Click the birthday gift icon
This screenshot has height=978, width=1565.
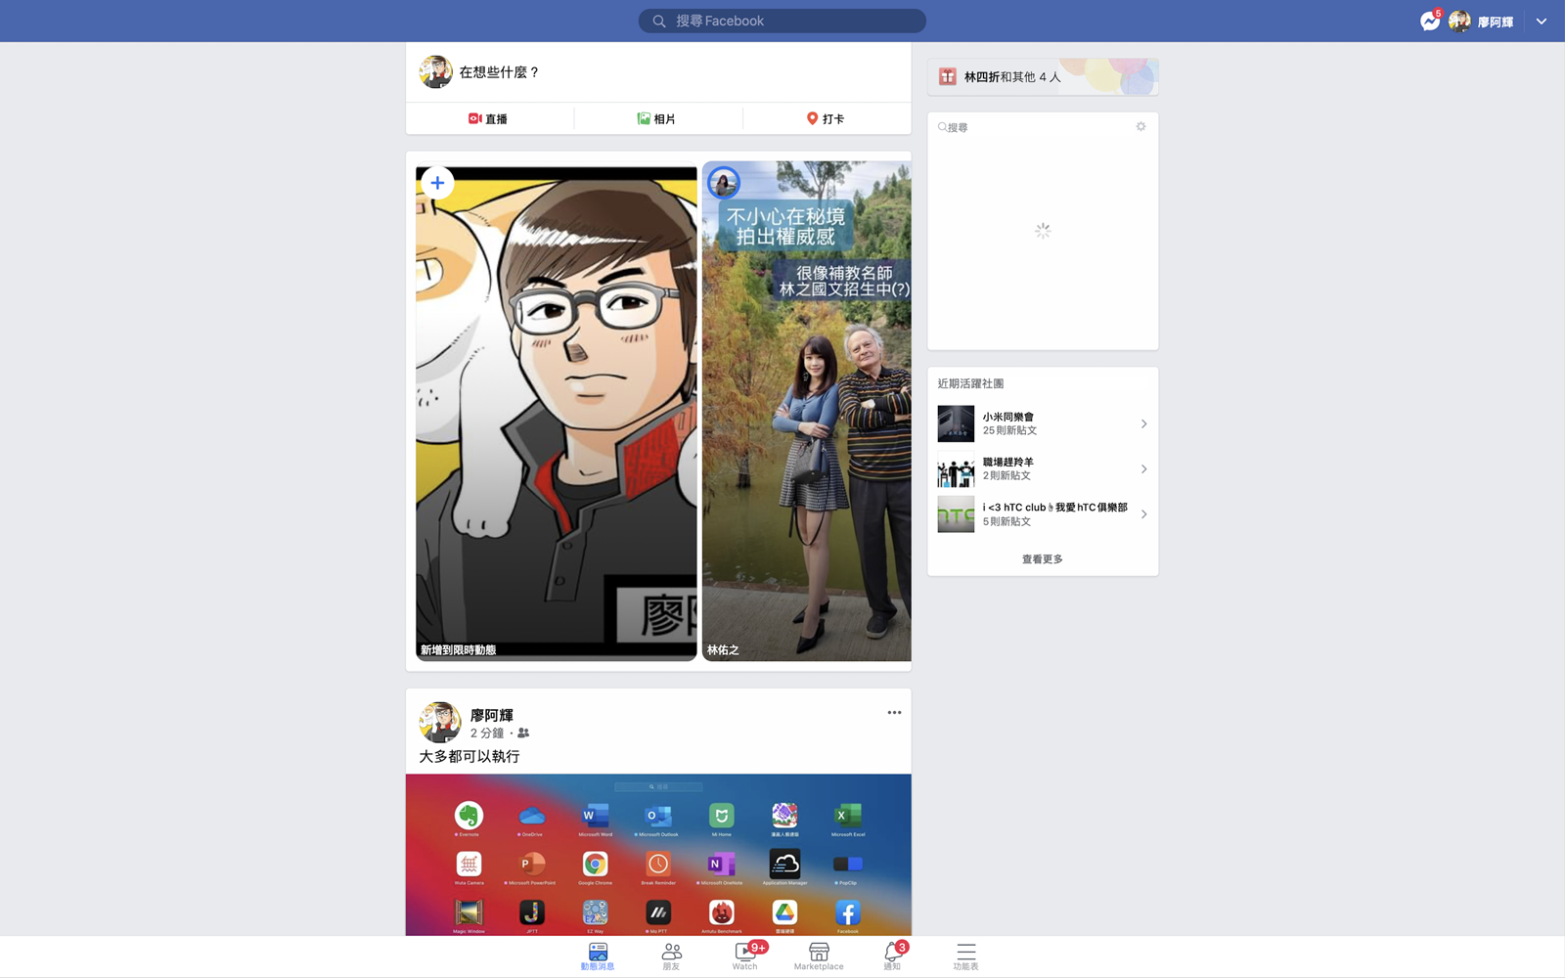947,77
